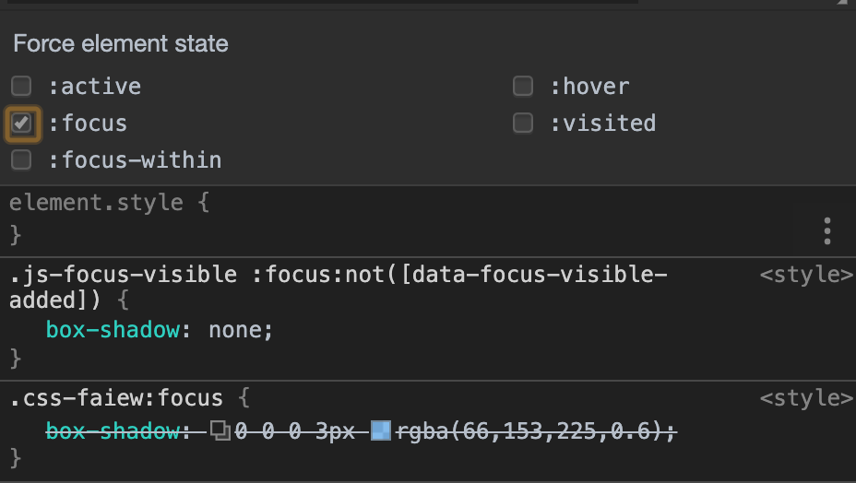Click the blue rgba color swatch
Viewport: 856px width, 483px height.
(x=381, y=430)
